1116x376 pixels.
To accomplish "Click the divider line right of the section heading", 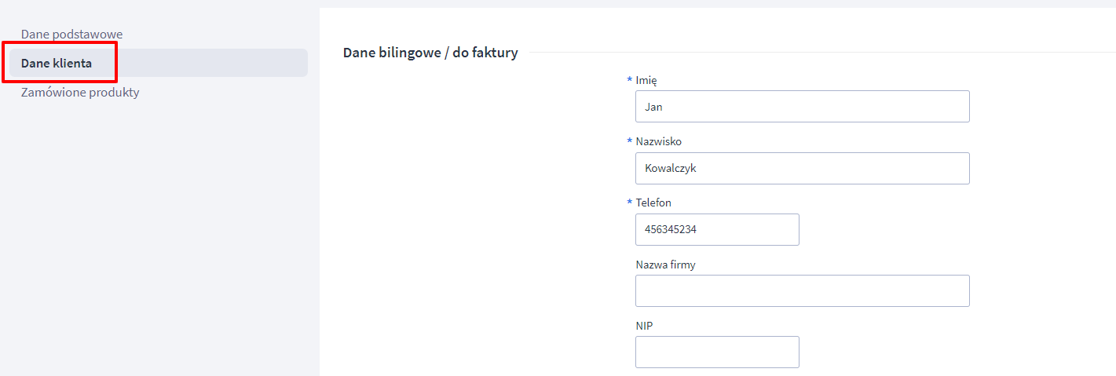I will [x=817, y=53].
